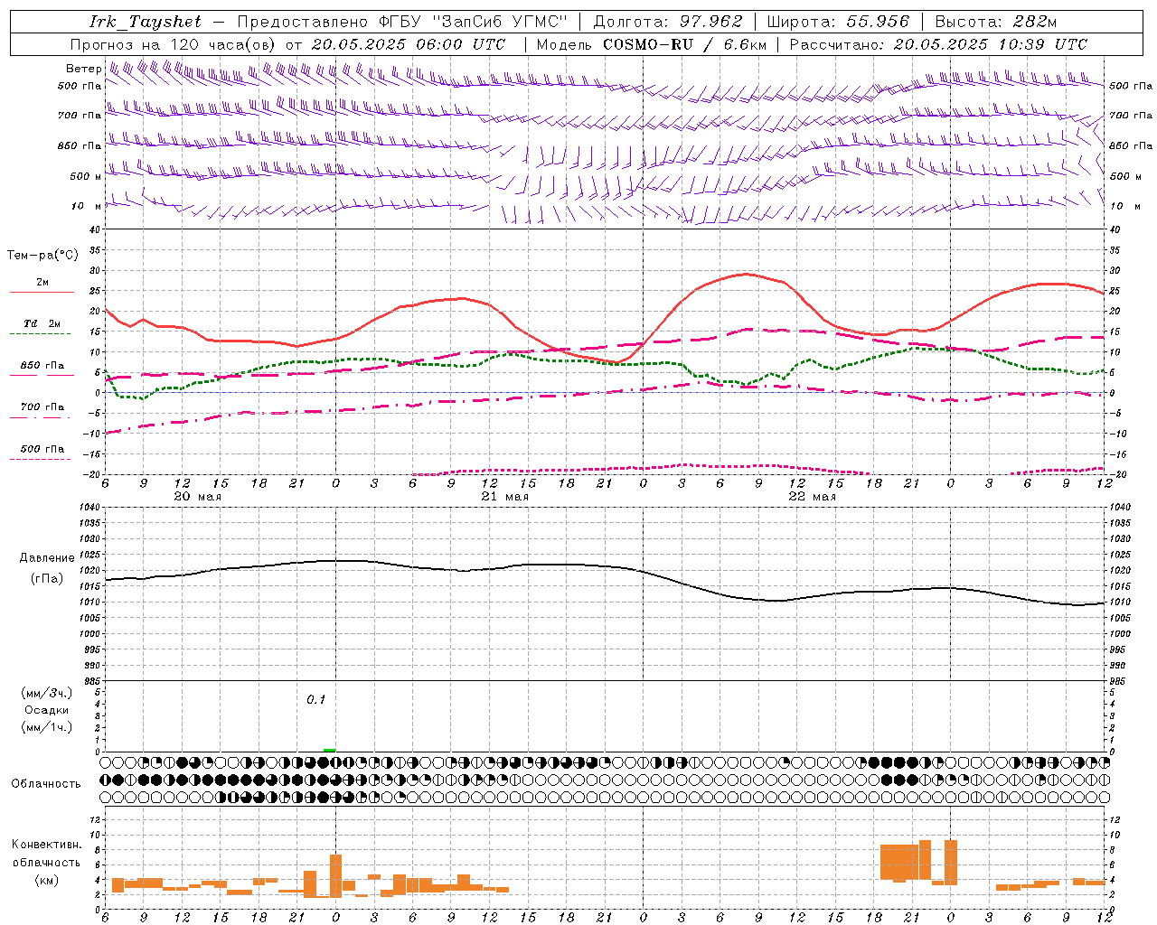Image resolution: width=1157 pixels, height=925 pixels.
Task: Select the "Долгота: 97.962" longitude value
Action: (668, 22)
